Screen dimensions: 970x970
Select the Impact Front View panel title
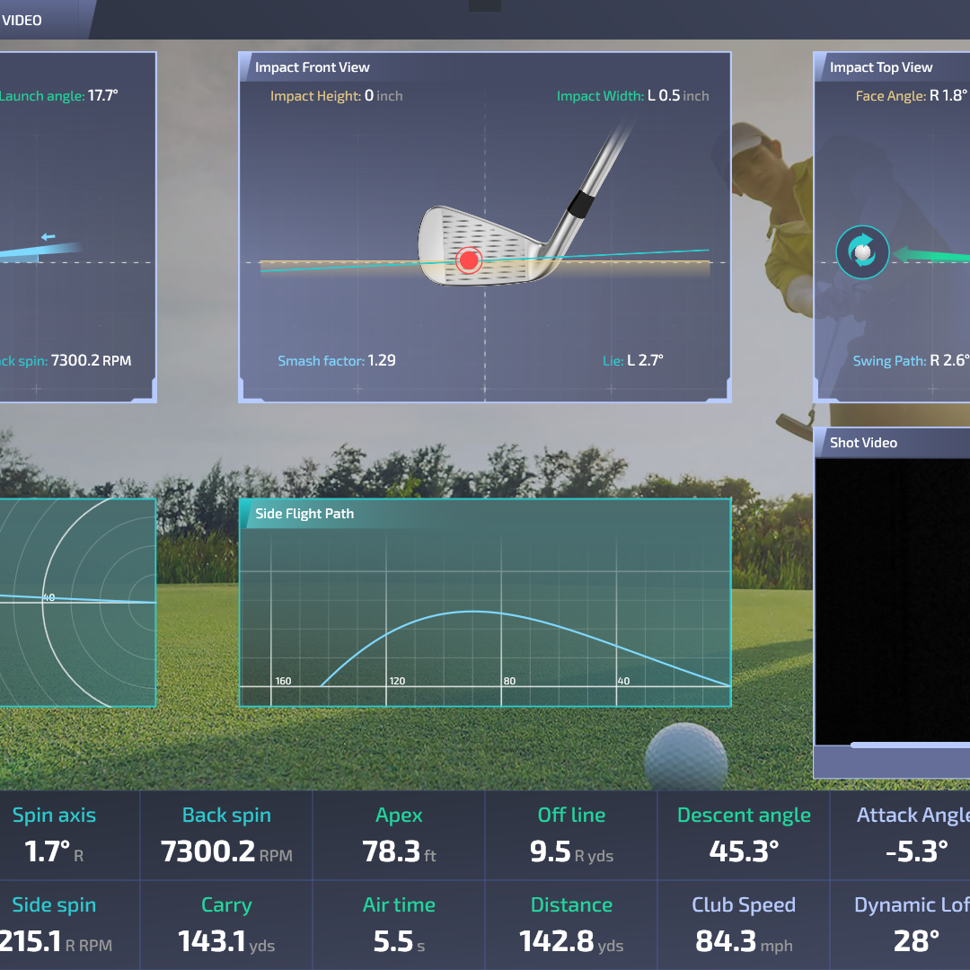click(x=312, y=67)
